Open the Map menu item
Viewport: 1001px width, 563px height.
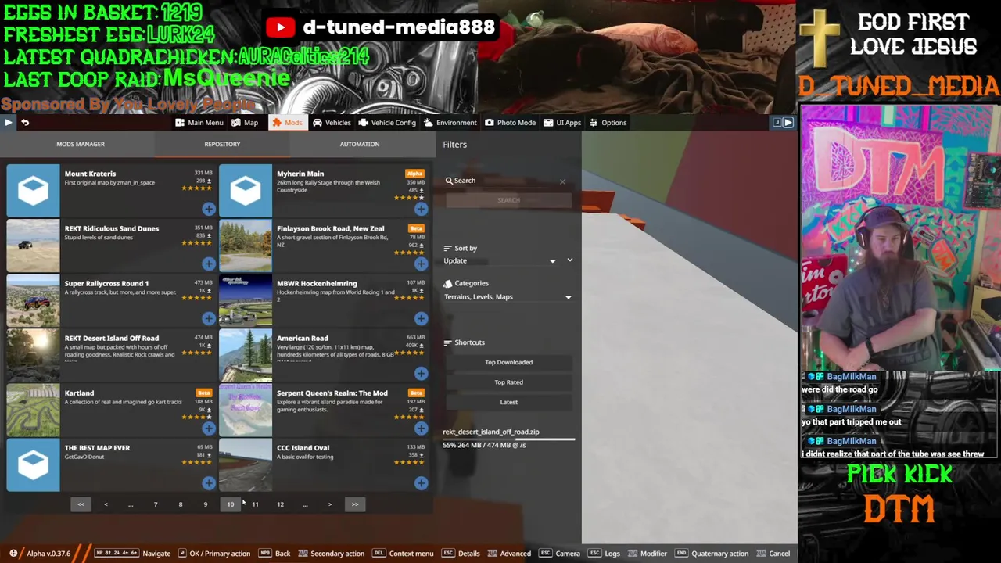(245, 123)
